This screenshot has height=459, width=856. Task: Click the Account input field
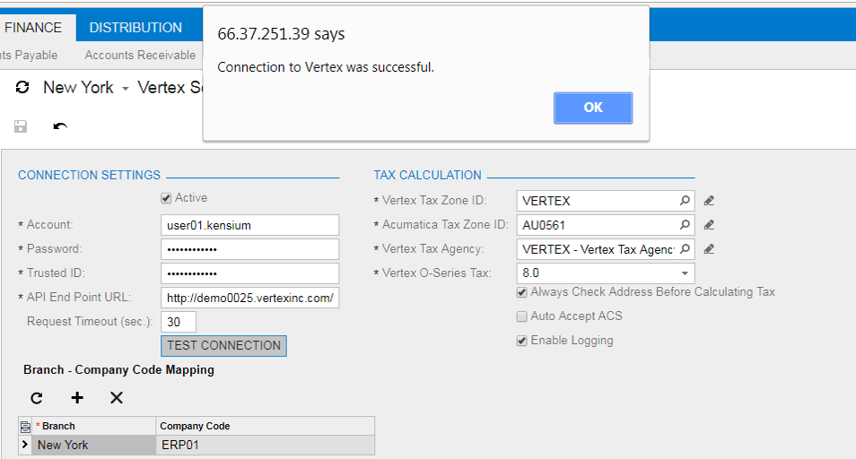click(x=250, y=225)
